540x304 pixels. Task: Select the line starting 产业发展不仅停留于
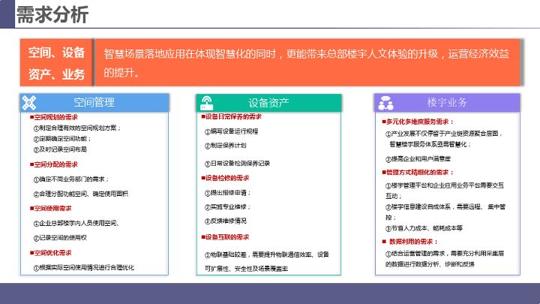click(444, 134)
